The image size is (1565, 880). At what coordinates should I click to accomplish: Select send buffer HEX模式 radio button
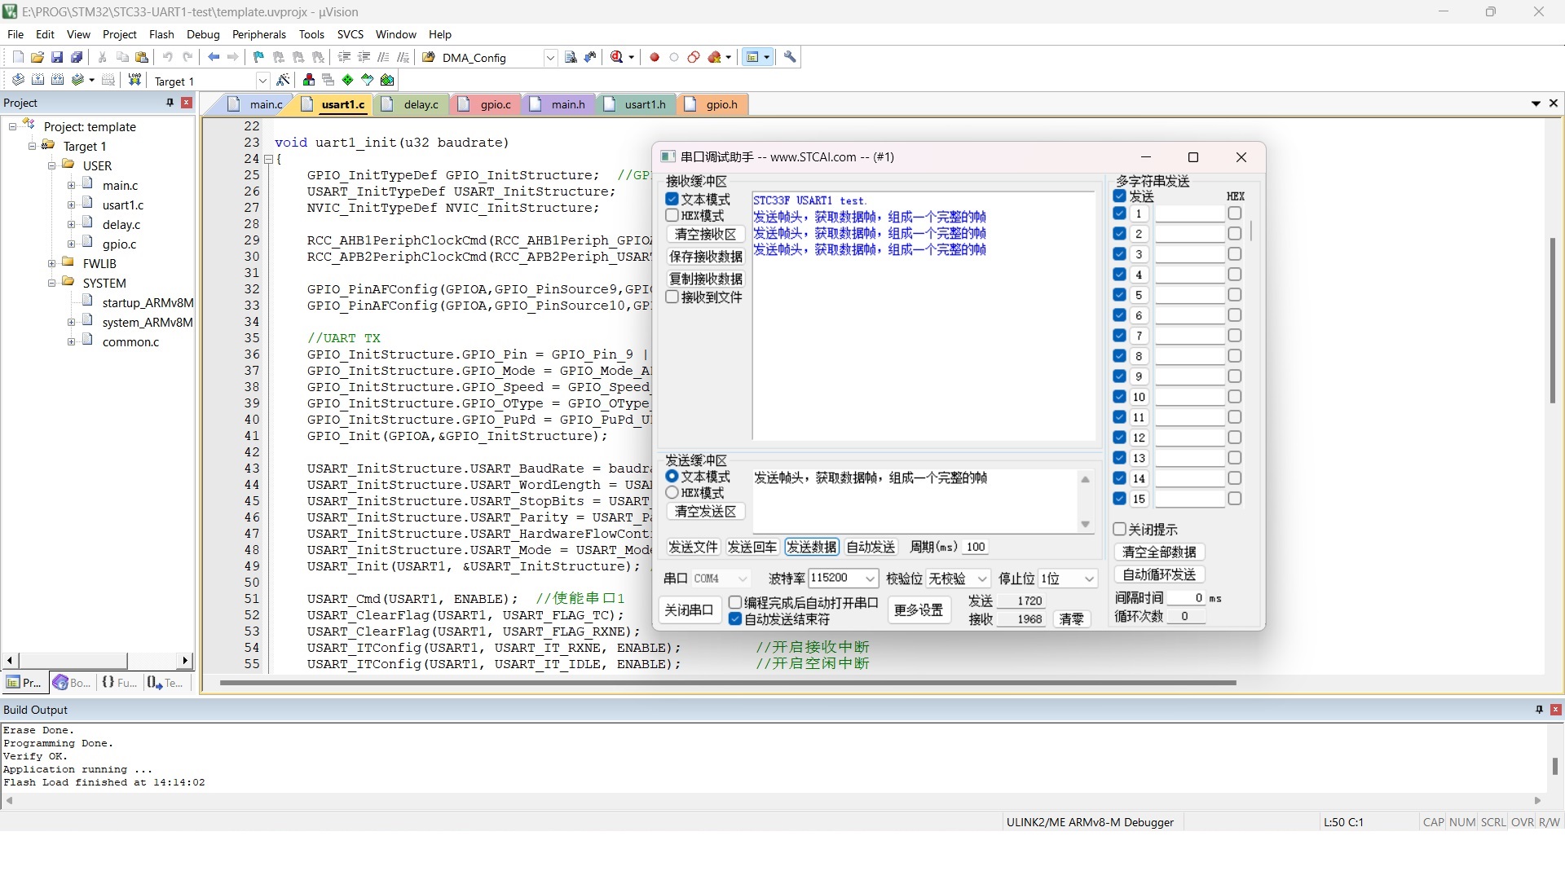672,492
